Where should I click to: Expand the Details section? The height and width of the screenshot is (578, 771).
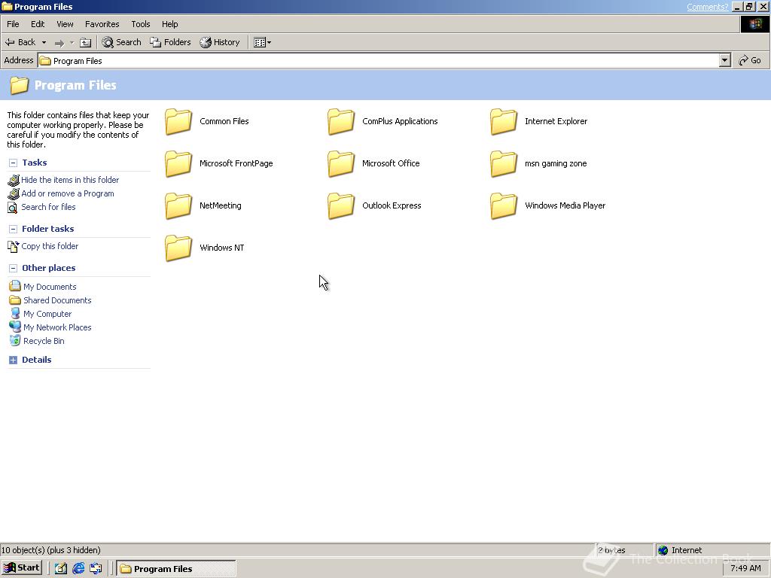point(14,360)
